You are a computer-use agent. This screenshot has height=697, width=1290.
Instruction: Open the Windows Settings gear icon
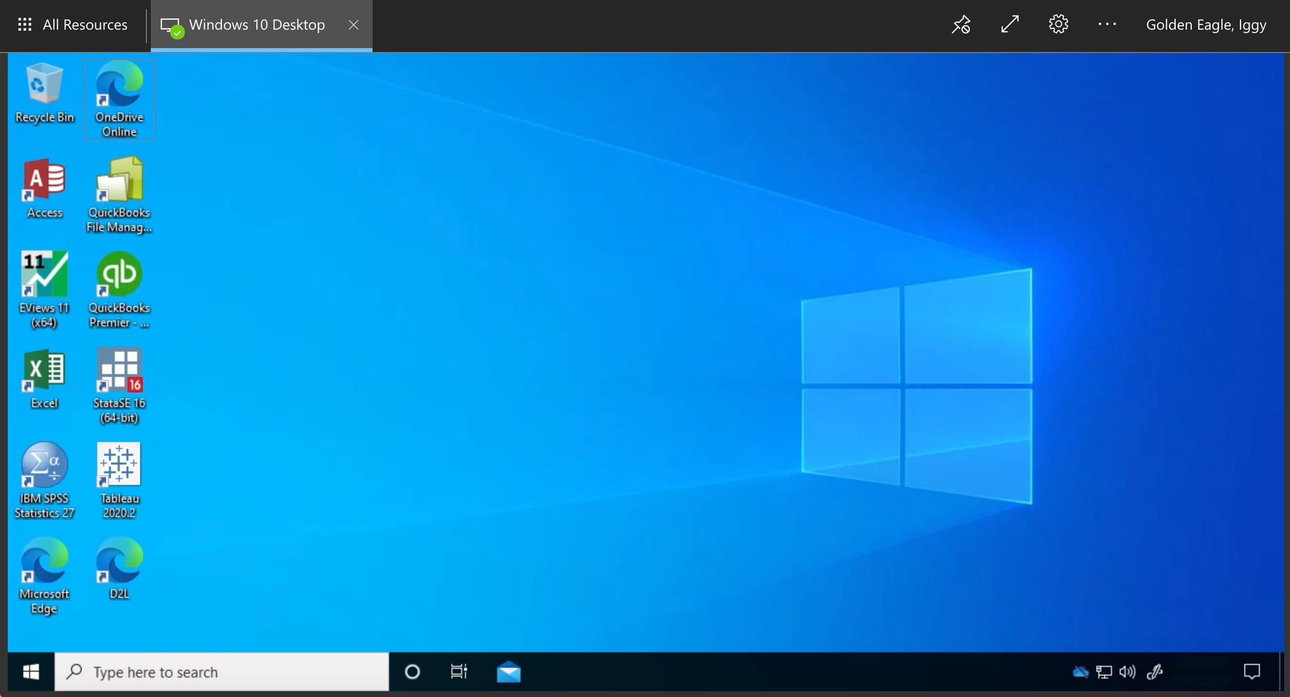[x=1057, y=24]
